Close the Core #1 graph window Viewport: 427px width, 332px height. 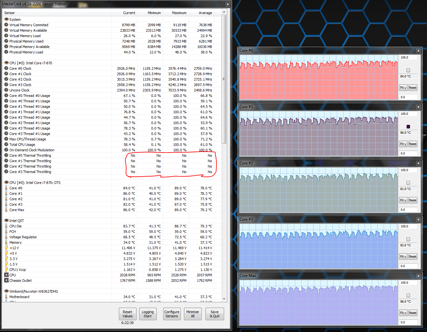418,107
